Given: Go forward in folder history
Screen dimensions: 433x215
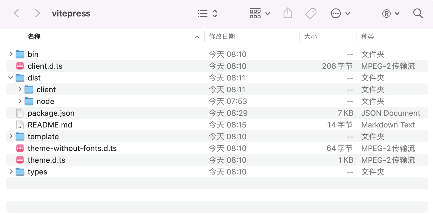Looking at the screenshot, I should pos(37,14).
